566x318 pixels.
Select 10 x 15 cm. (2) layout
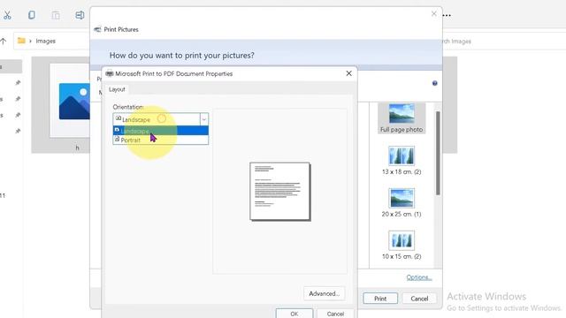pyautogui.click(x=402, y=246)
